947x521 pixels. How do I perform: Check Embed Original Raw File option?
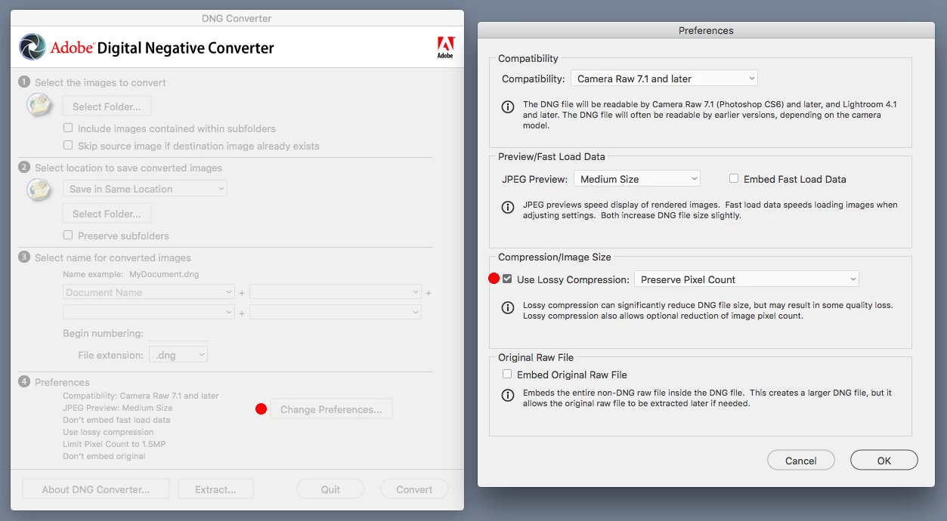[x=507, y=375]
